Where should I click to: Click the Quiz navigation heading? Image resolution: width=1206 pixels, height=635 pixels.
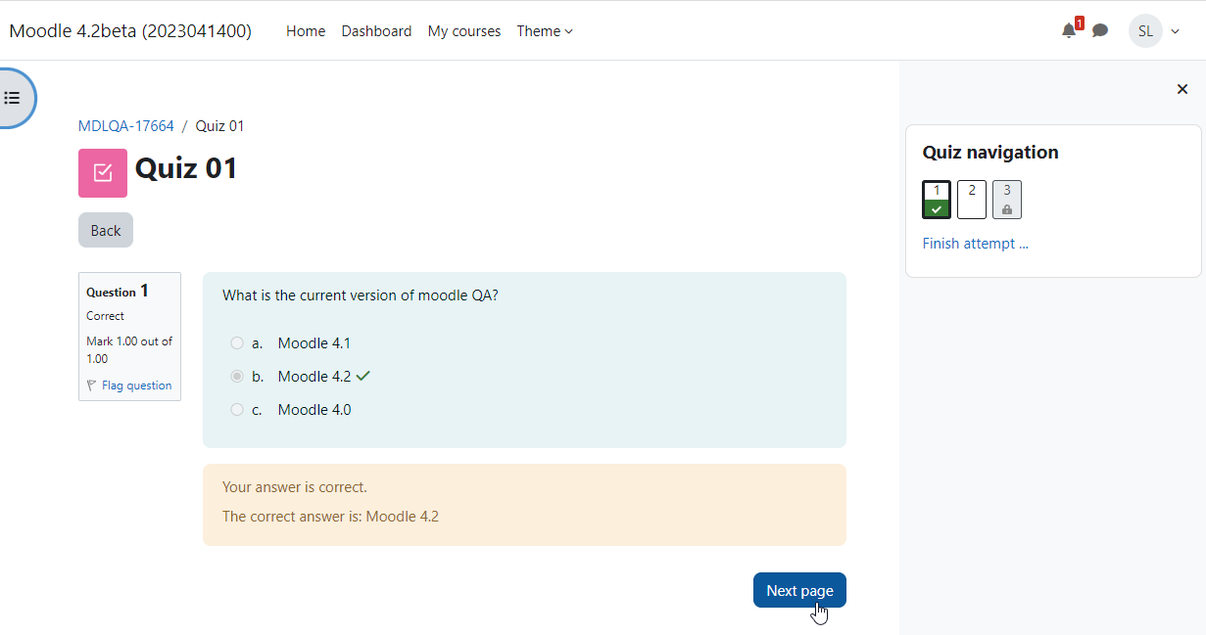tap(990, 153)
